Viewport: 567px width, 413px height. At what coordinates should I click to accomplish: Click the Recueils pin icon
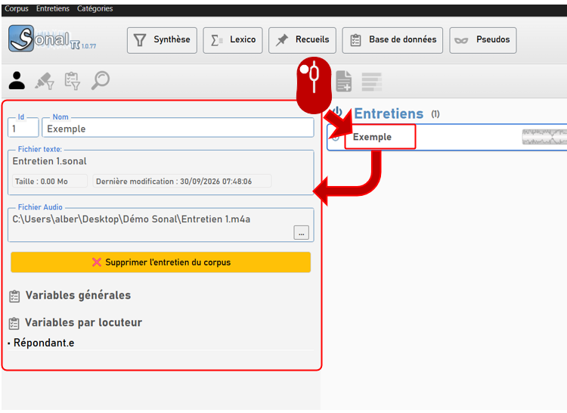[282, 40]
